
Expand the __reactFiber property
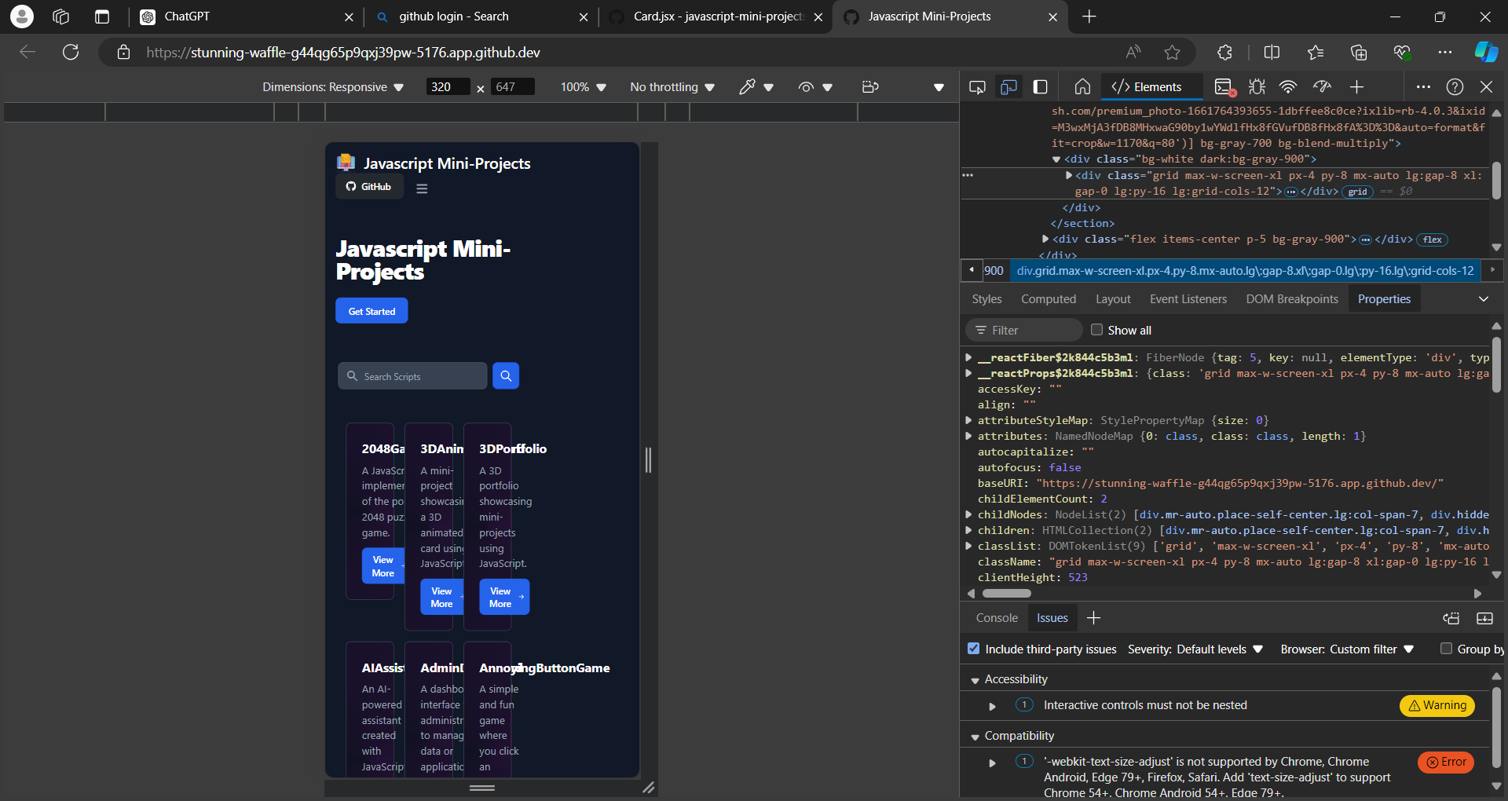(x=969, y=357)
